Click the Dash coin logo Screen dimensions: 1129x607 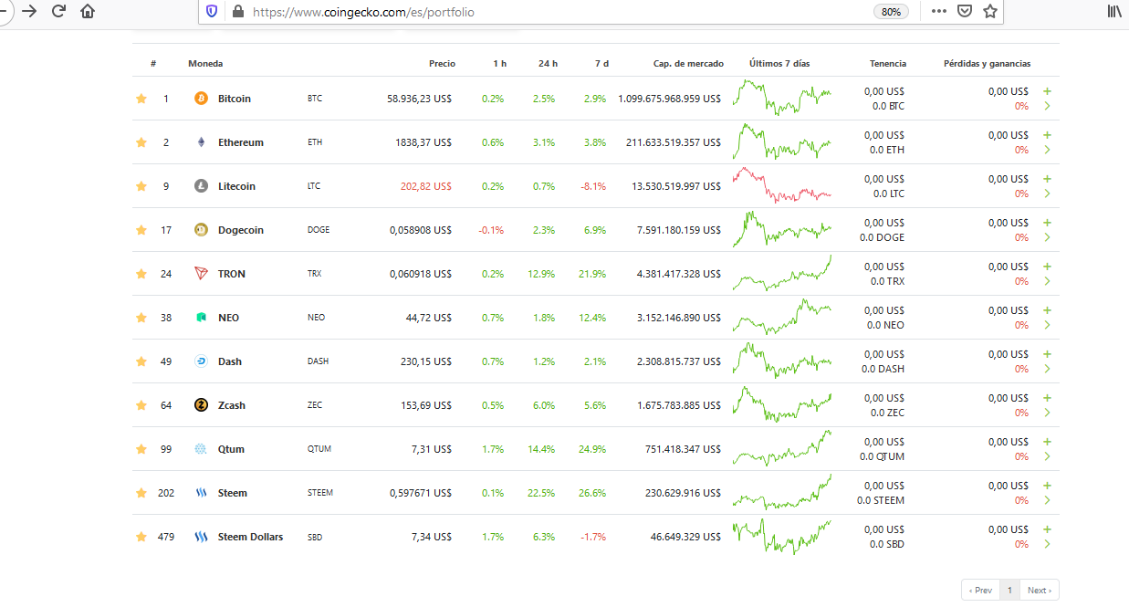click(x=201, y=361)
